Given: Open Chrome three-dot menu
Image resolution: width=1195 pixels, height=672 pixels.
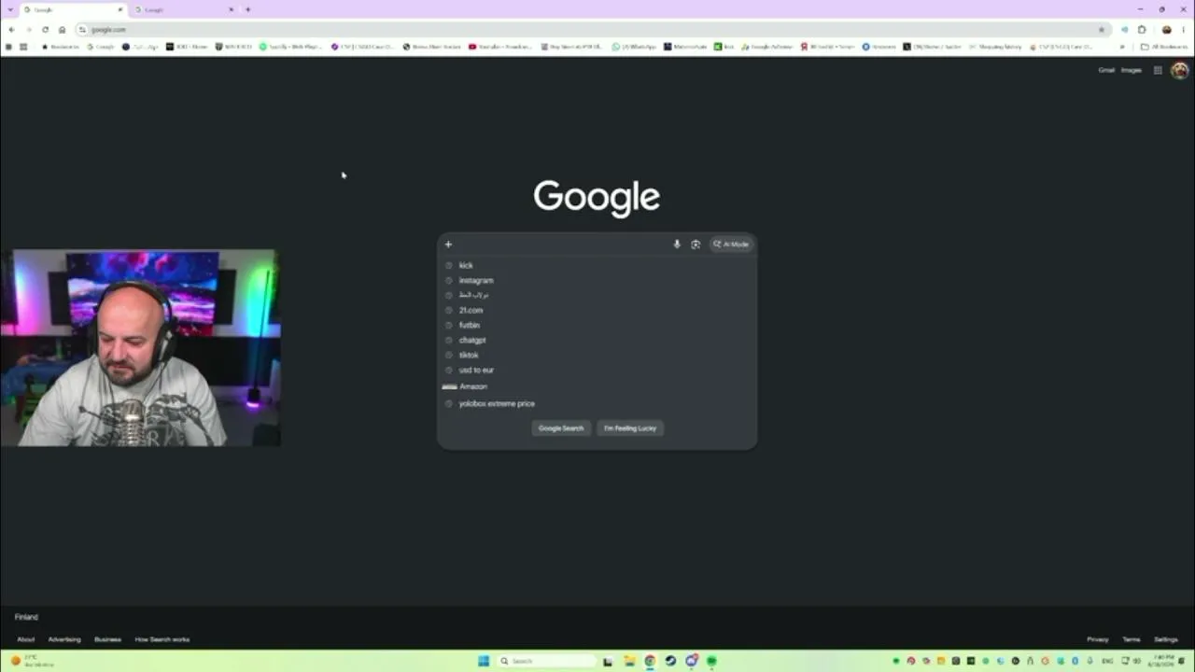Looking at the screenshot, I should [x=1184, y=30].
